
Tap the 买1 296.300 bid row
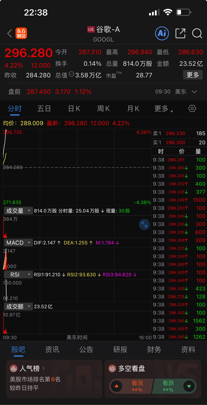click(x=179, y=142)
